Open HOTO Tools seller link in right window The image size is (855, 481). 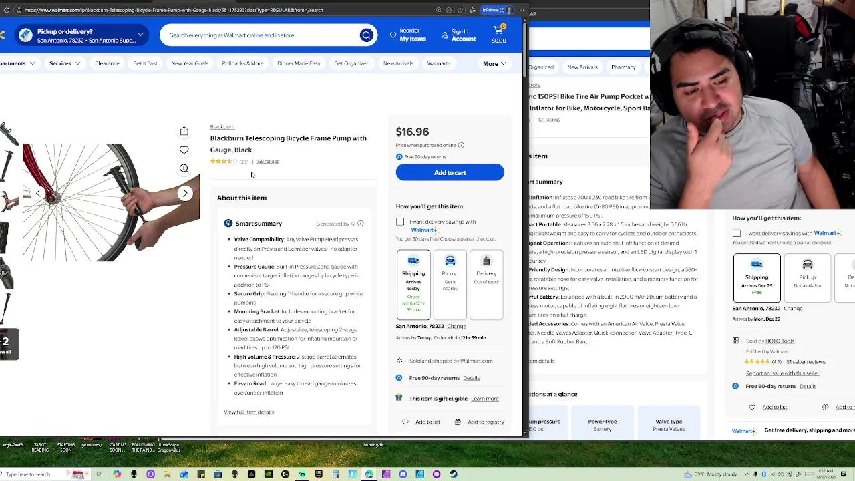pos(780,341)
